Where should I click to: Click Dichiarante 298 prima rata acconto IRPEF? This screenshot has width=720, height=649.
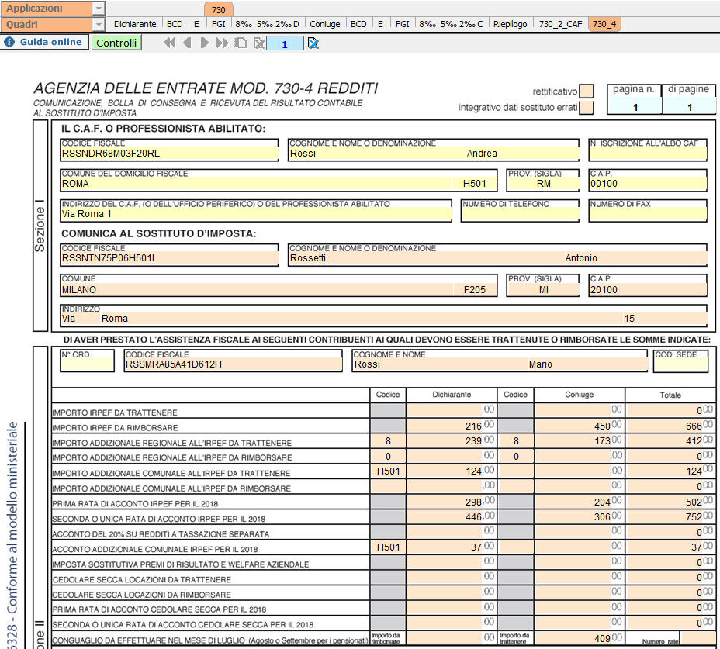pyautogui.click(x=452, y=502)
